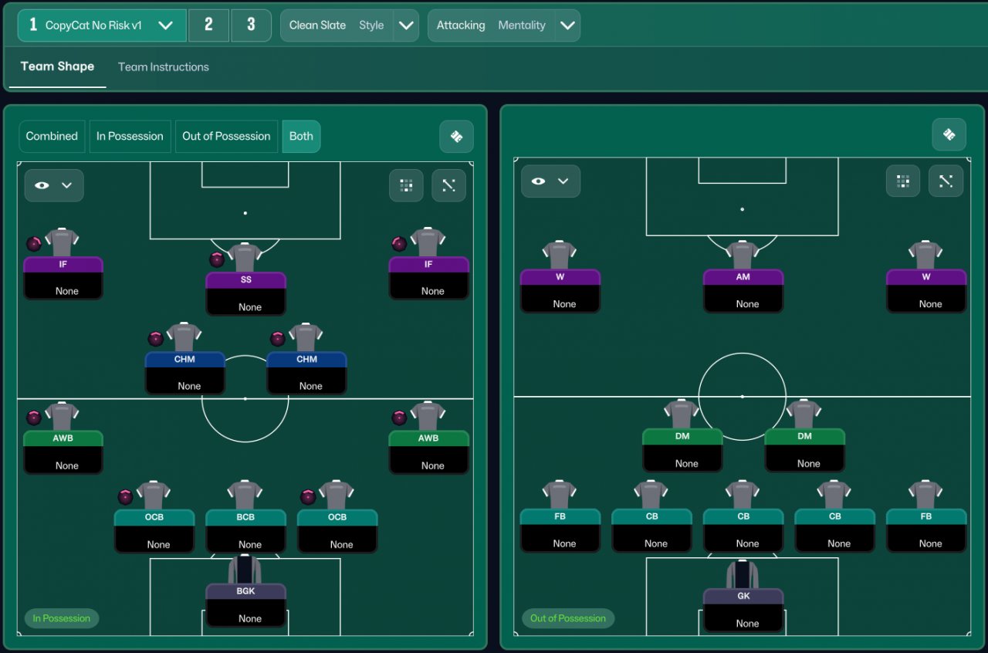Click the purple ball icon beside the left CHM
This screenshot has height=653, width=988.
(x=156, y=338)
